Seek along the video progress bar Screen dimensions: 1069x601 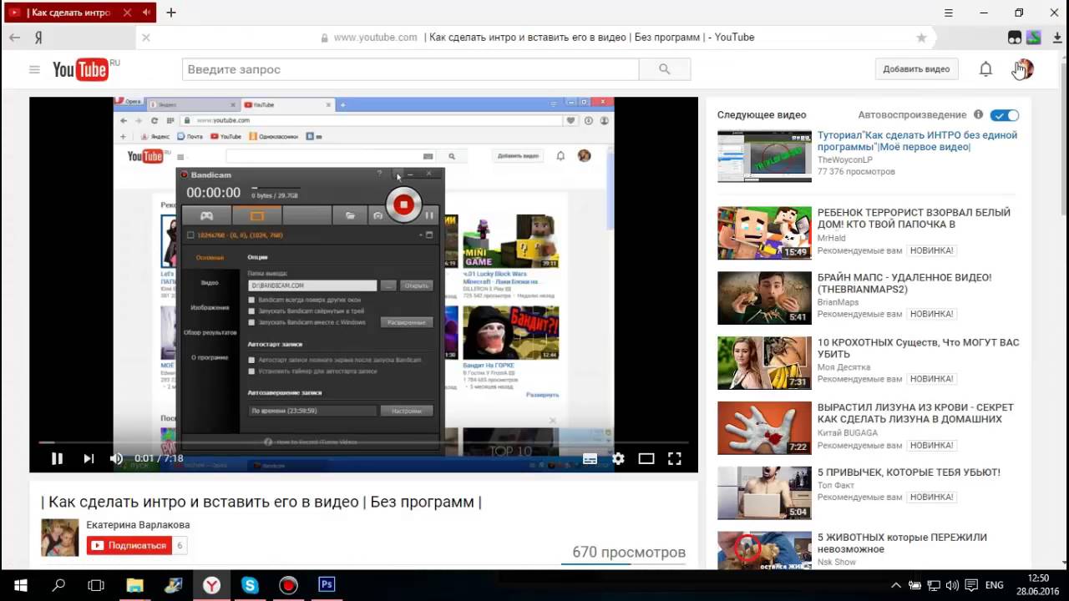[x=363, y=442]
